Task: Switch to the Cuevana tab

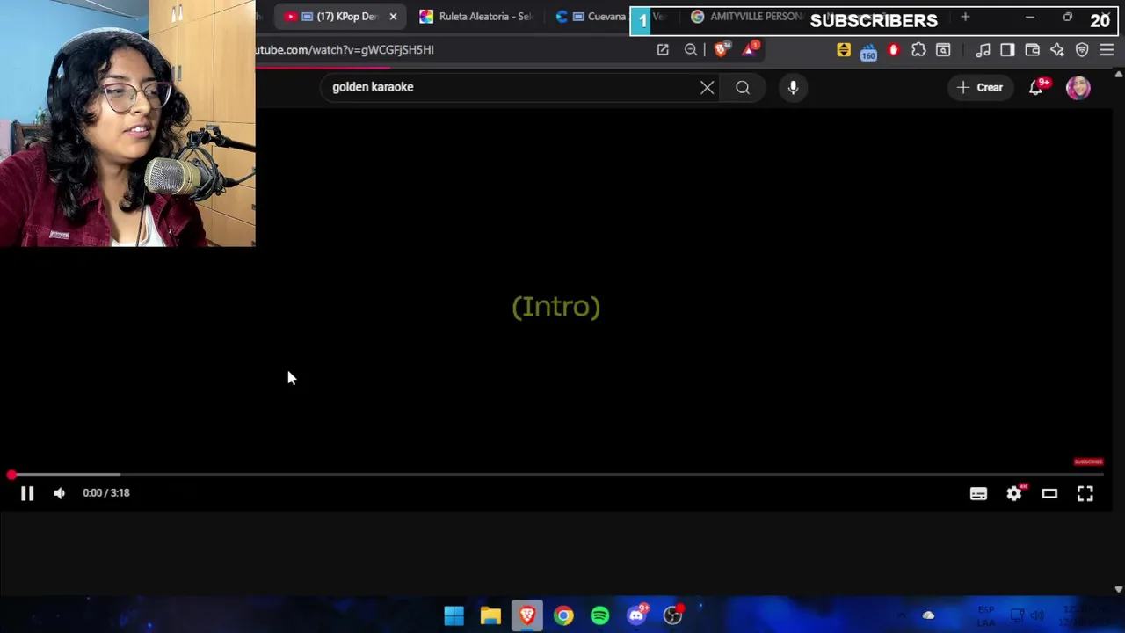Action: (591, 17)
